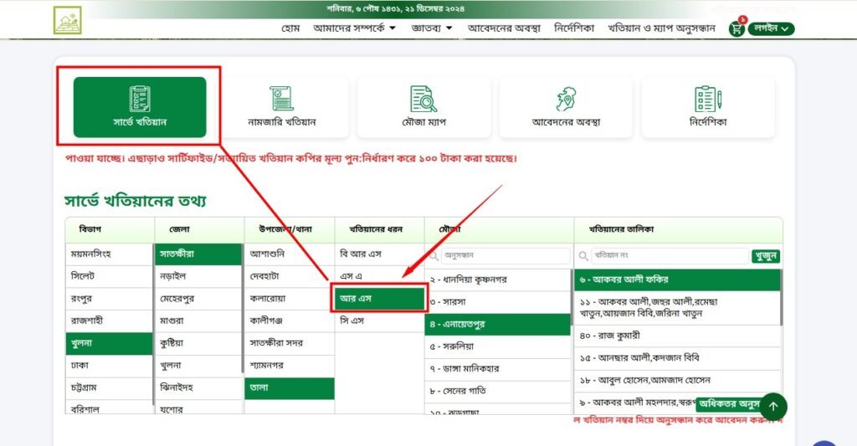The height and width of the screenshot is (446, 857).
Task: Select the সার্ভে খতিয়ান card
Action: tap(140, 107)
